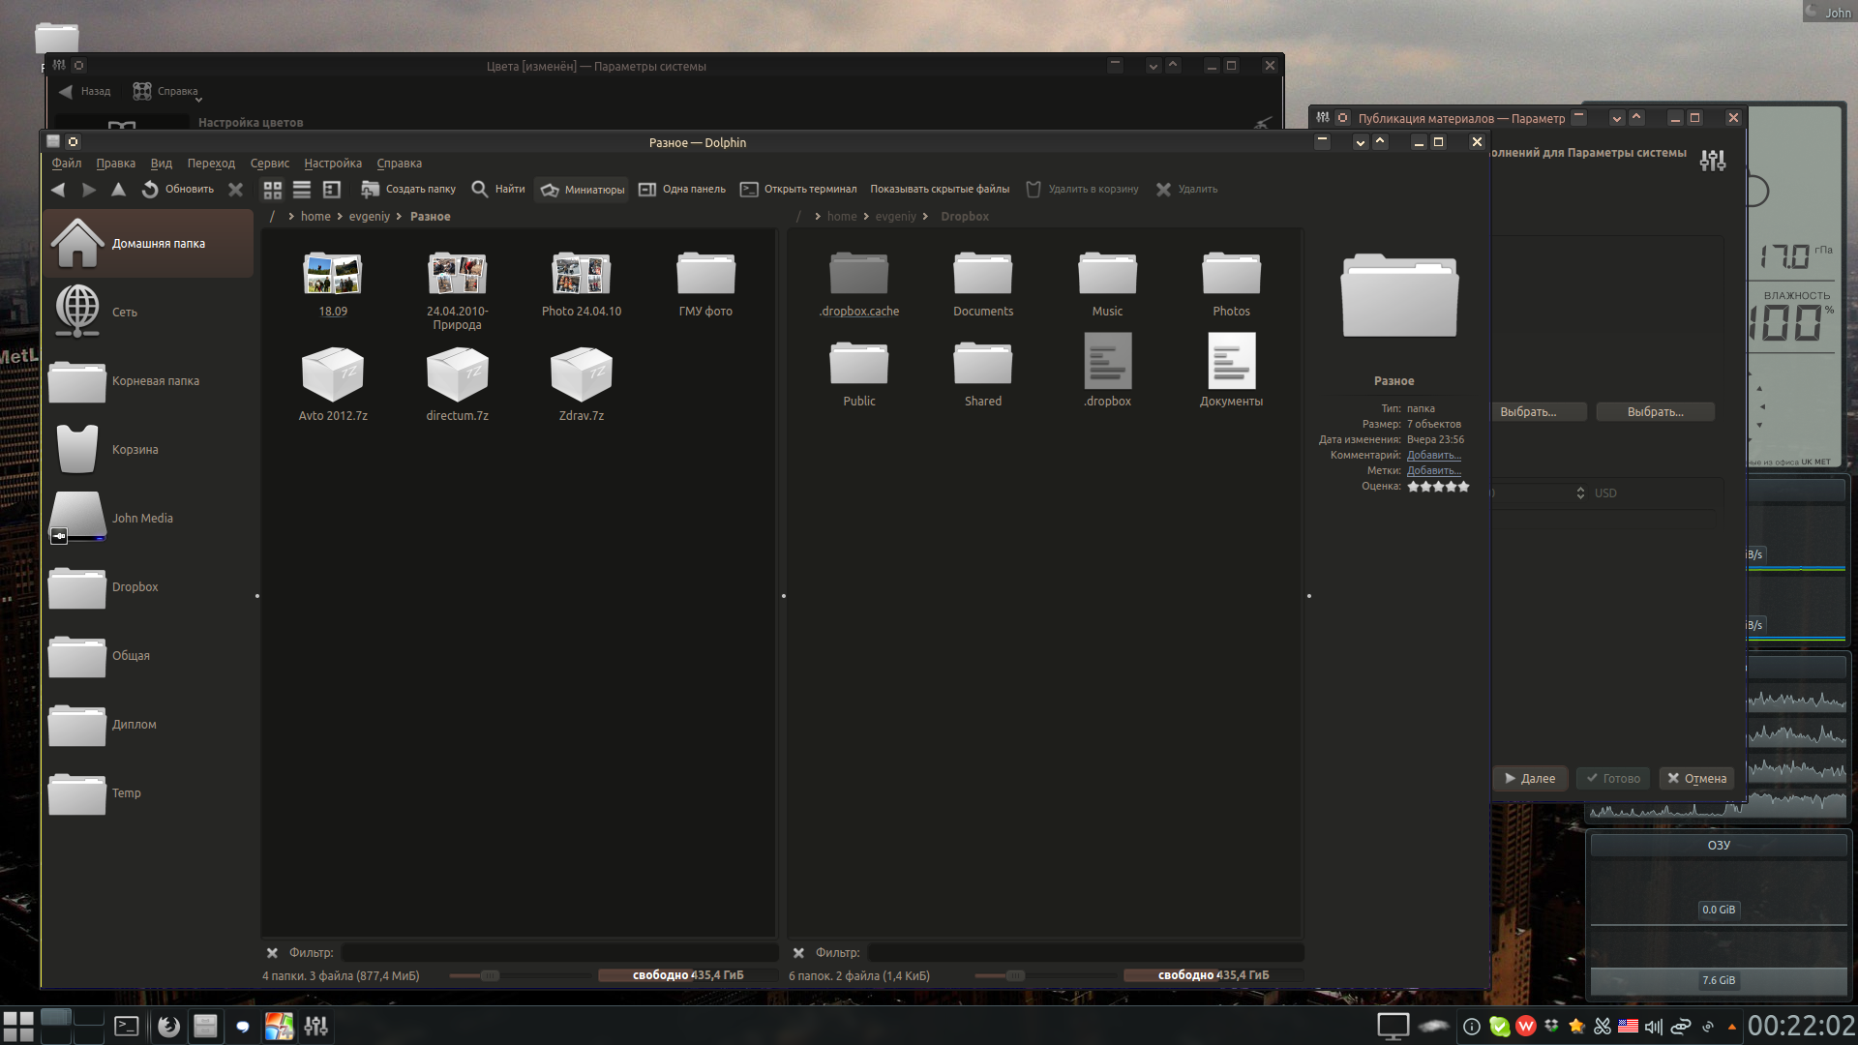Open John Media drive in sidebar
Image resolution: width=1858 pixels, height=1045 pixels.
[148, 519]
